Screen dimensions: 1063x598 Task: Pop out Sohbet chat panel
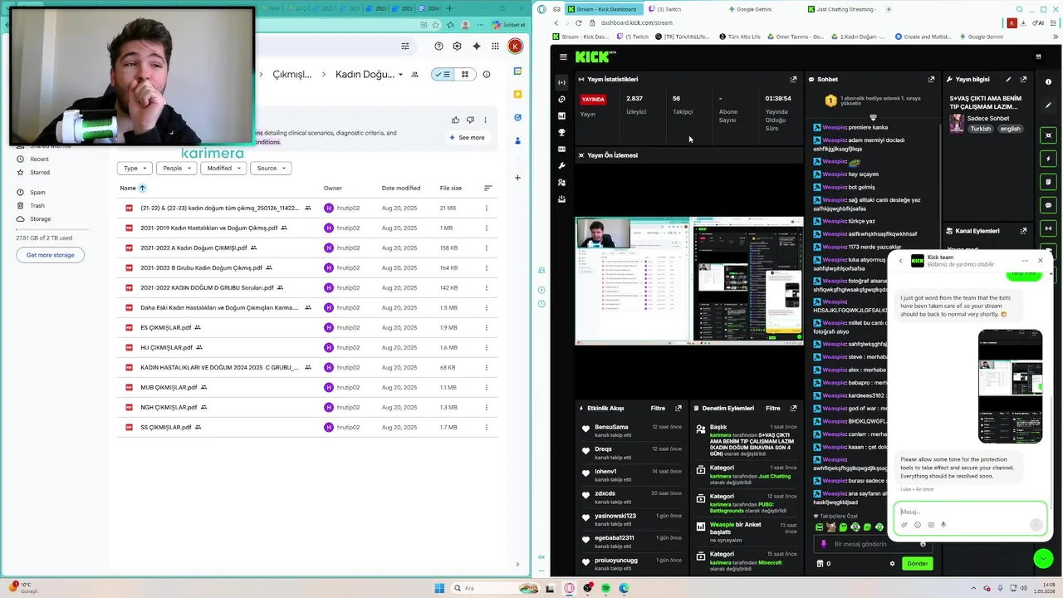pos(931,80)
